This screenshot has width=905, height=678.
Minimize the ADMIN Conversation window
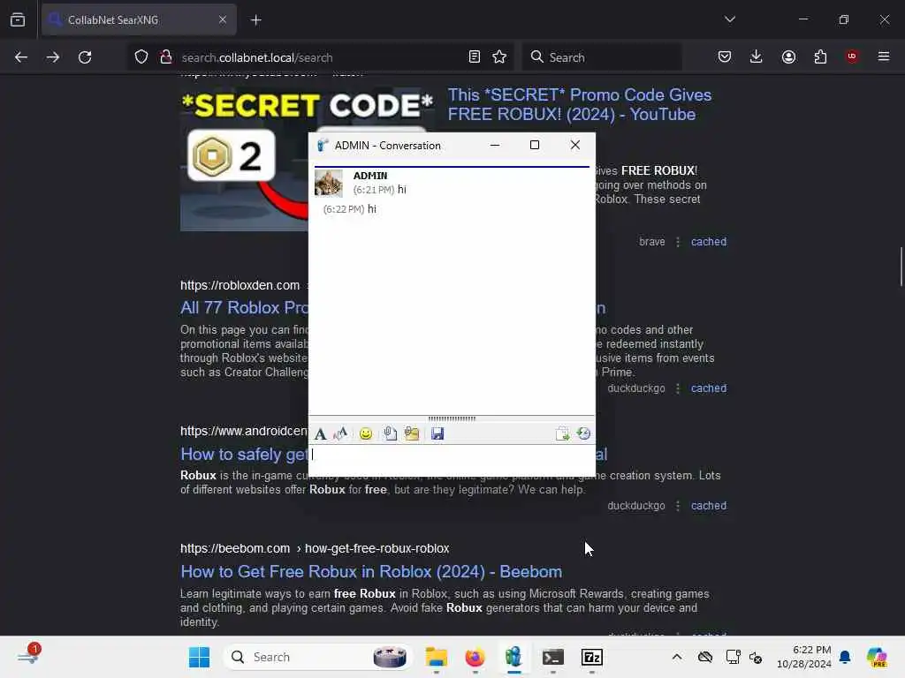pyautogui.click(x=495, y=146)
